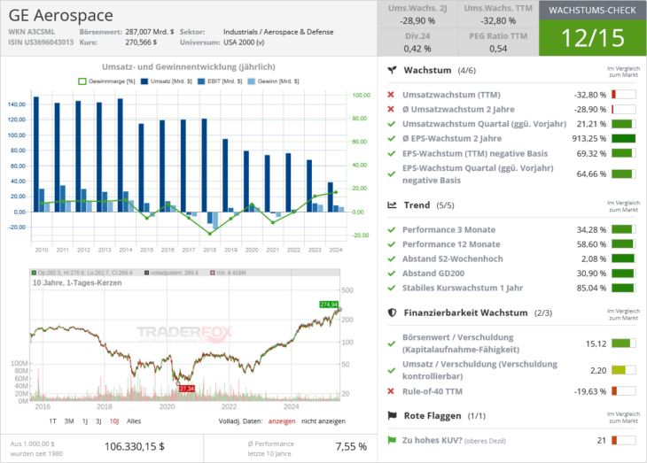Click the Börsenwert value 287,007 Mrd. $

pos(150,32)
